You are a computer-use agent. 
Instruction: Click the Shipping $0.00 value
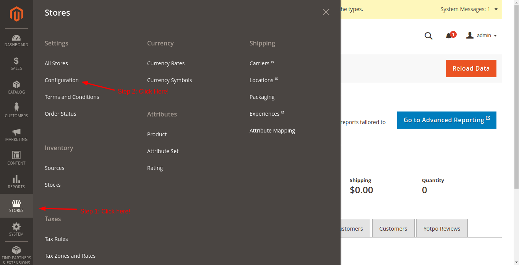point(361,190)
